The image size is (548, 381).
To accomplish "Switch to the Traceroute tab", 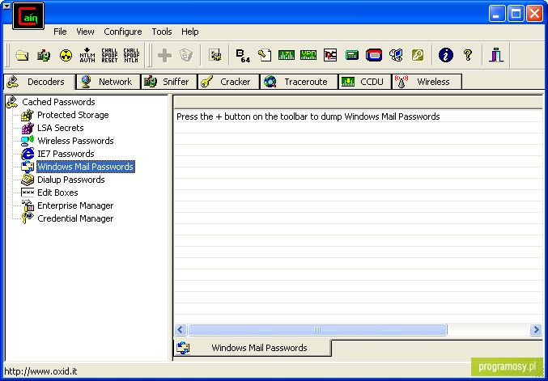I will [x=299, y=82].
